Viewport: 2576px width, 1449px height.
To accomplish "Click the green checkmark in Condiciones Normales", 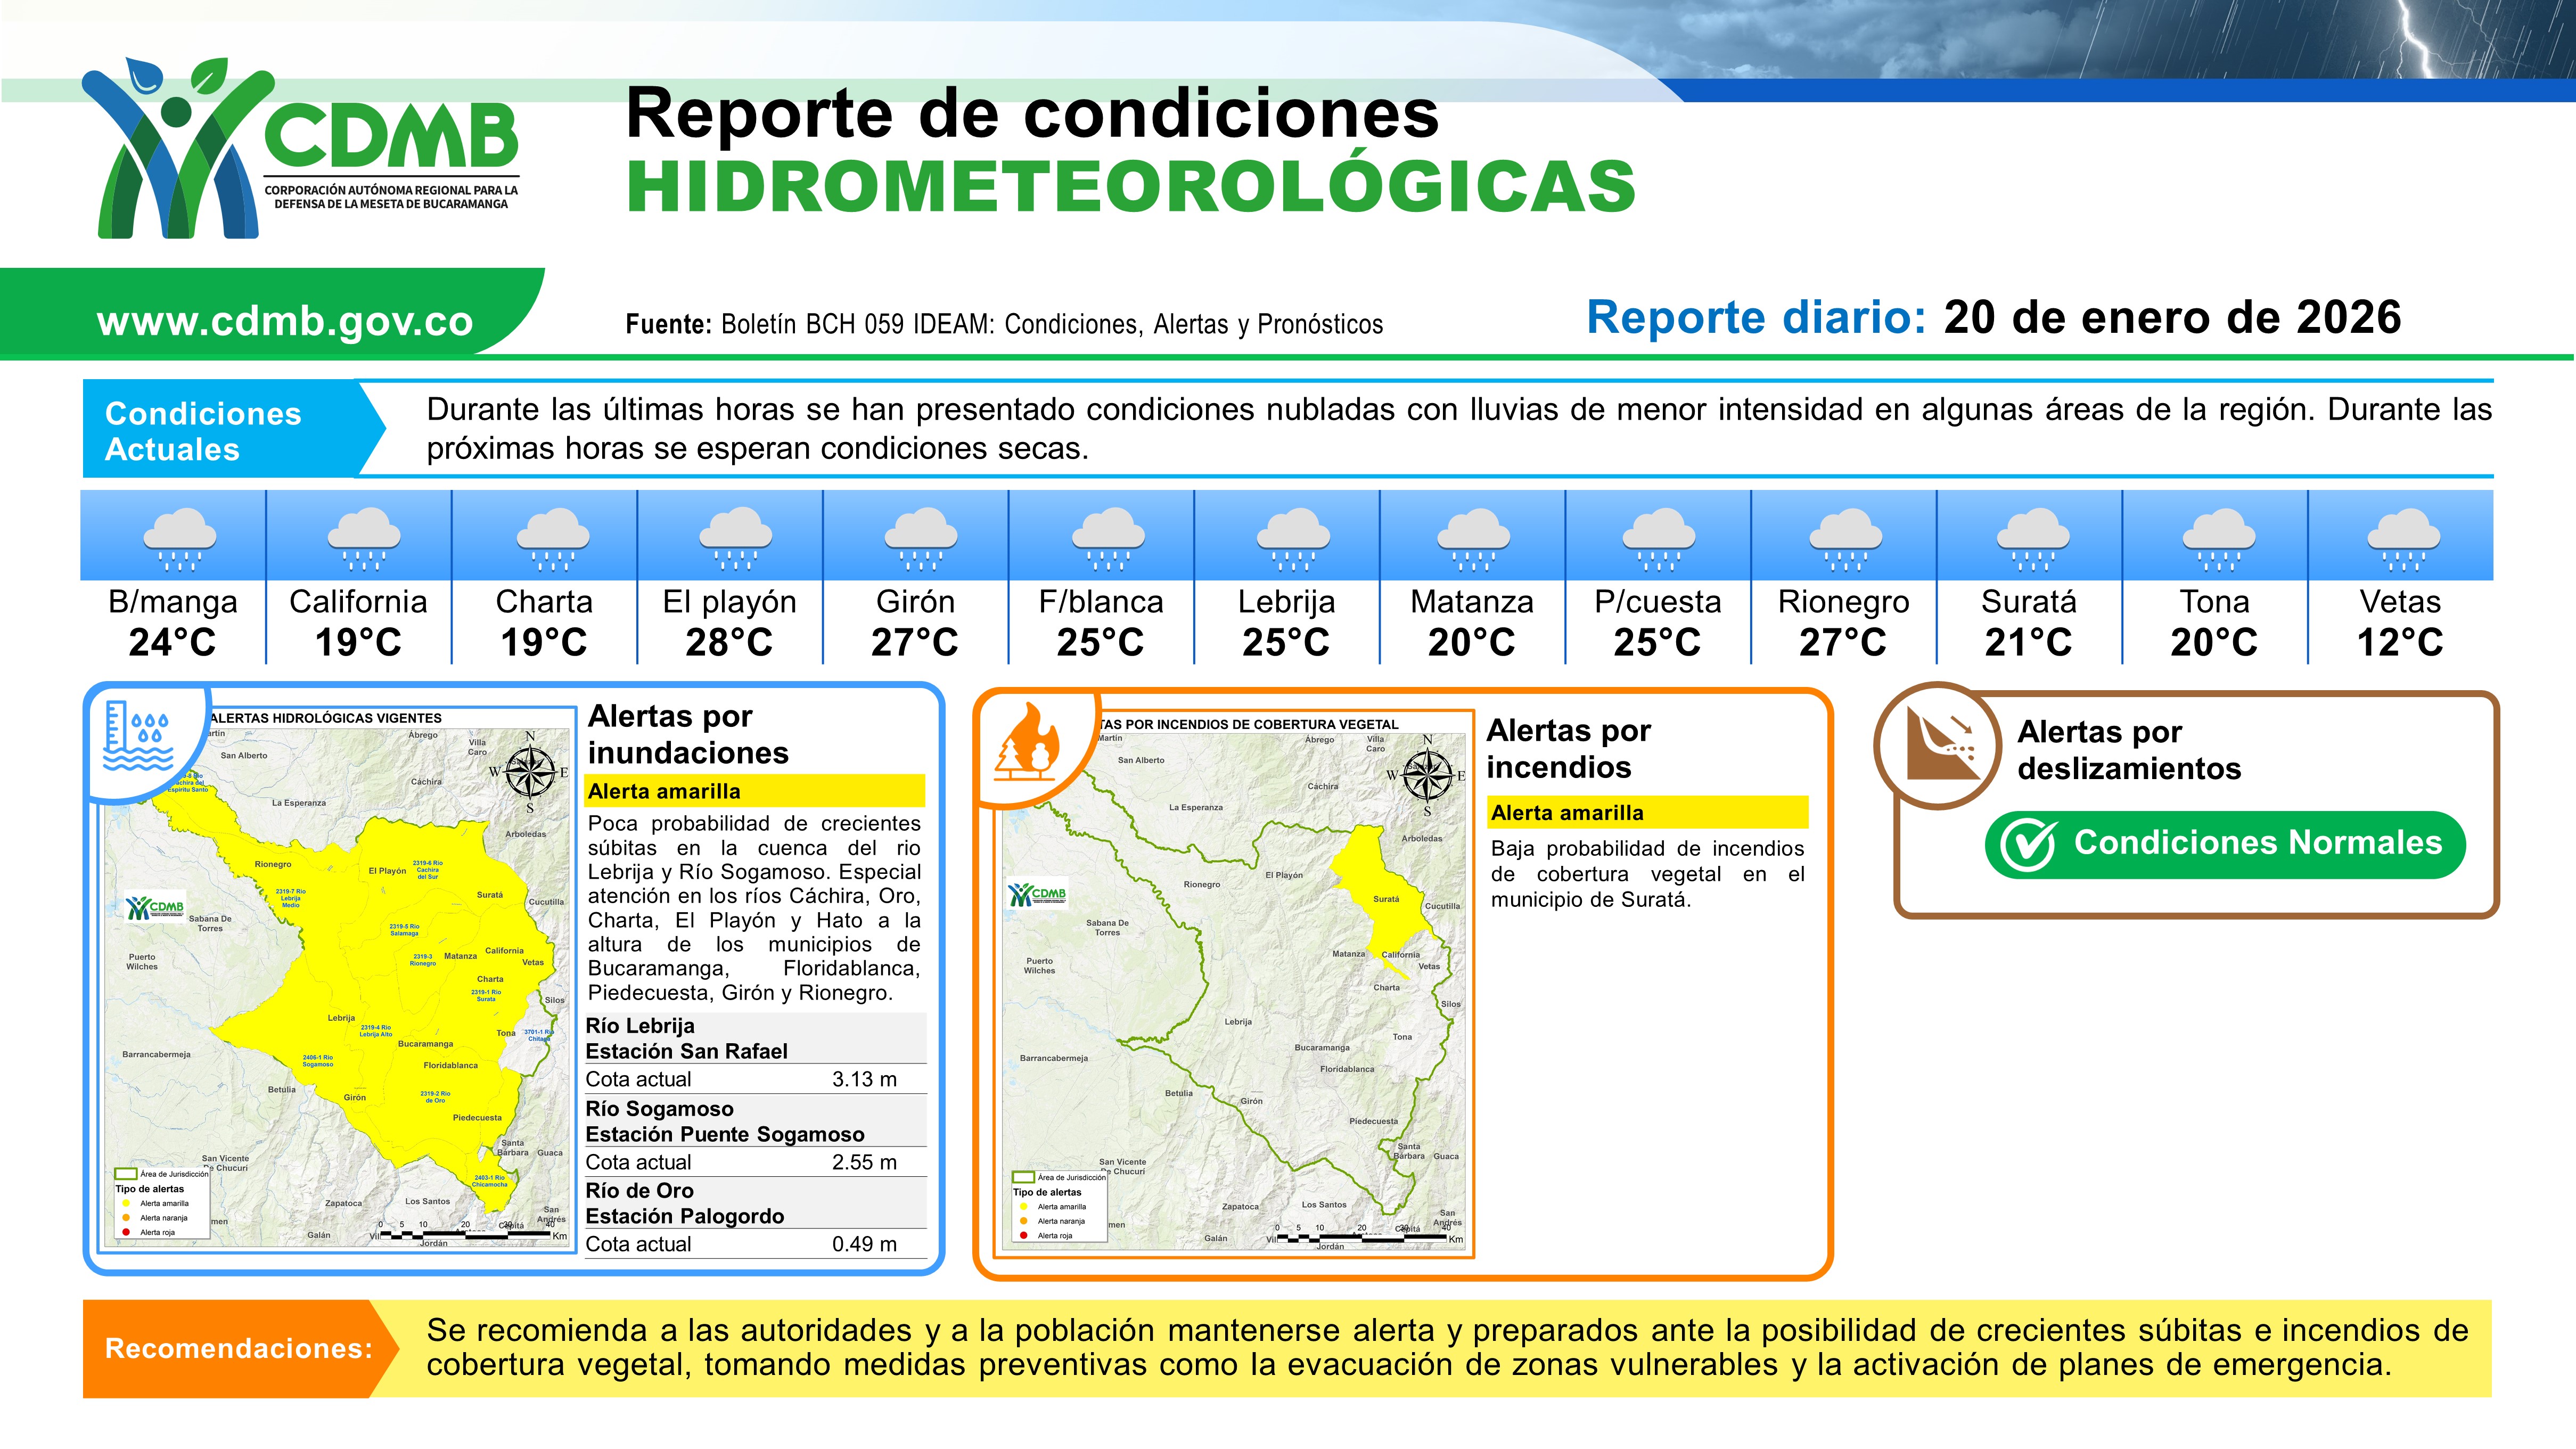I will [x=2028, y=845].
